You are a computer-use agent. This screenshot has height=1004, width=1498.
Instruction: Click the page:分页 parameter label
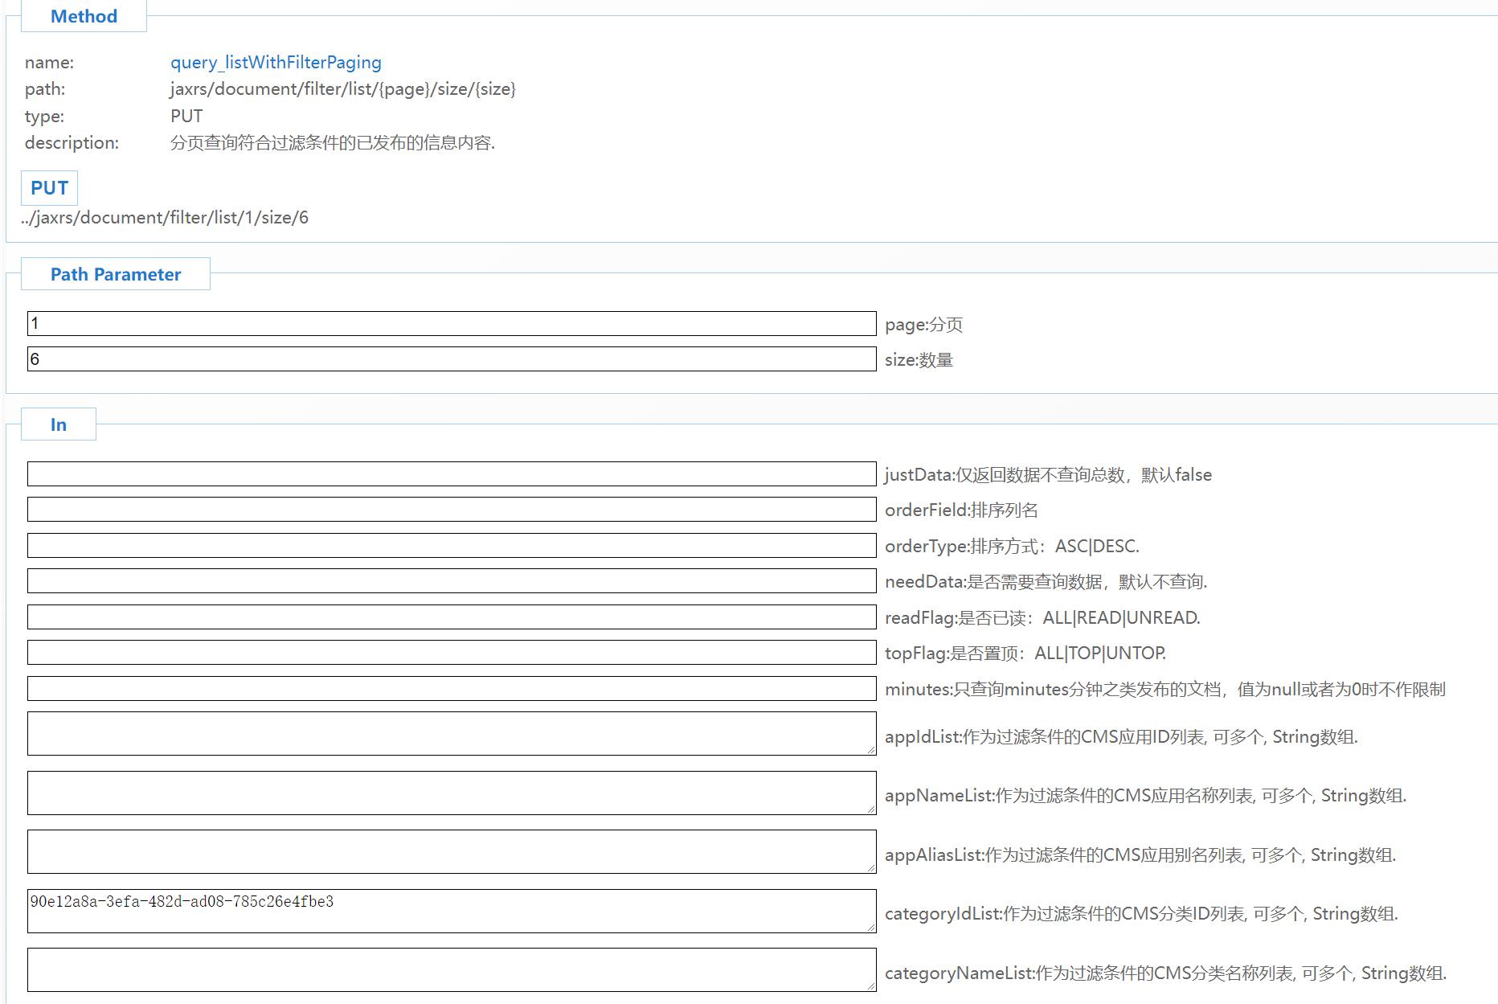[x=923, y=325]
